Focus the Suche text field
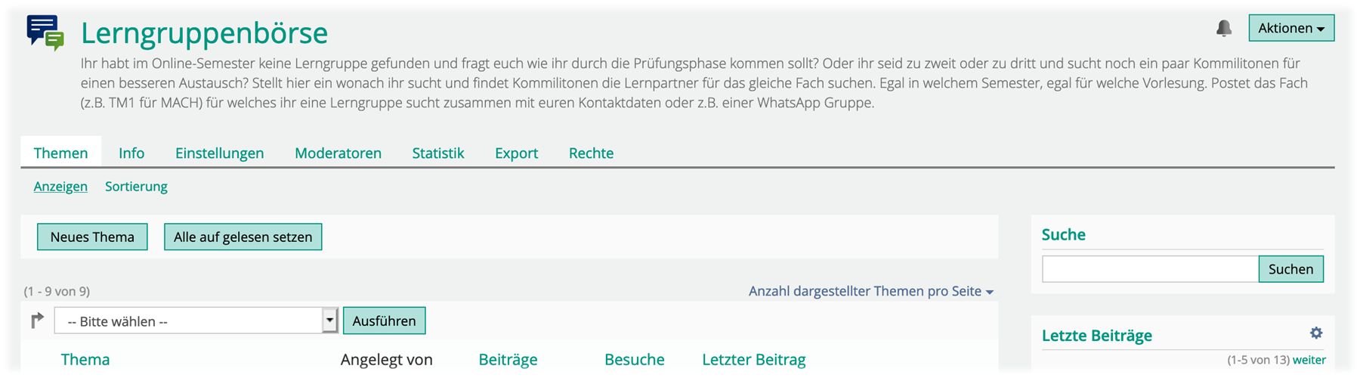Viewport: 1360px width, 378px height. pos(1150,269)
